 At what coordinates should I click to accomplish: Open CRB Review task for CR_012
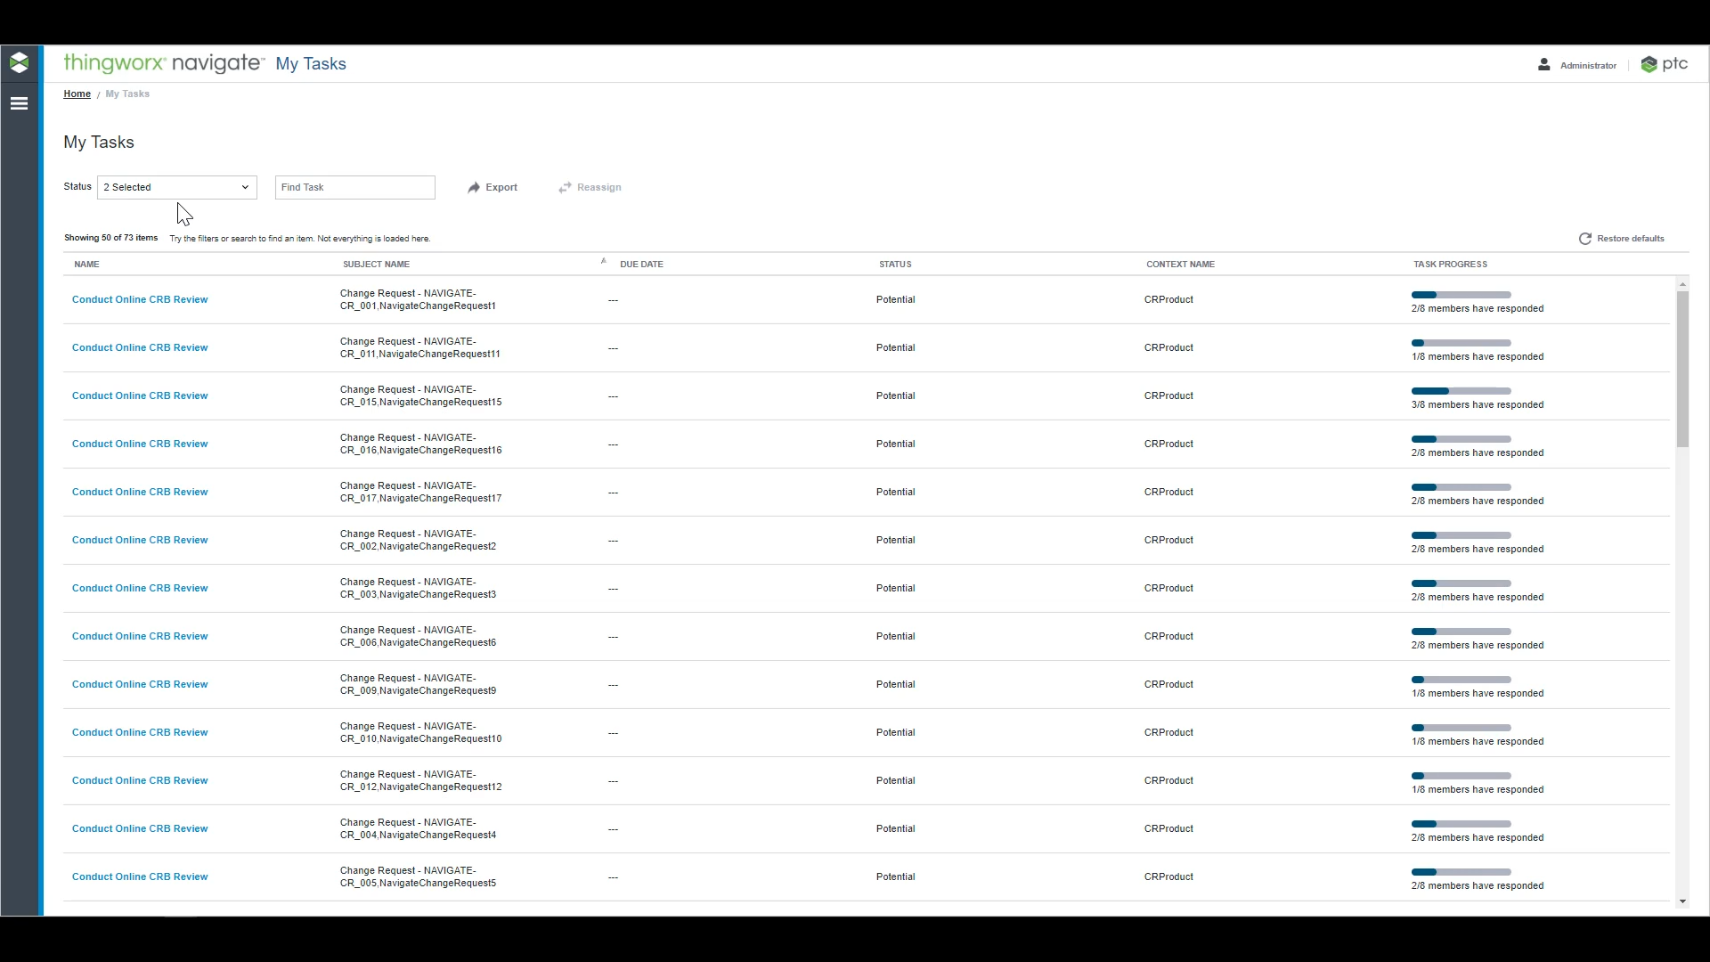(140, 781)
